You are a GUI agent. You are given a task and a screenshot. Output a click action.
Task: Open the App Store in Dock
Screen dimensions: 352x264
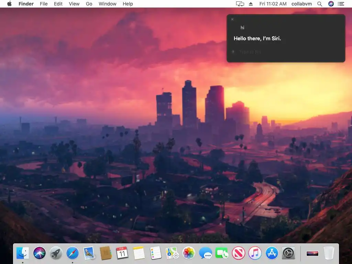point(272,253)
